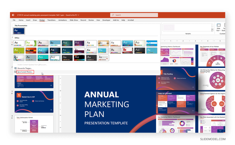Viewport: 235px width, 145px height.
Task: Select the current dark blue presentation theme
Action: 19,31
